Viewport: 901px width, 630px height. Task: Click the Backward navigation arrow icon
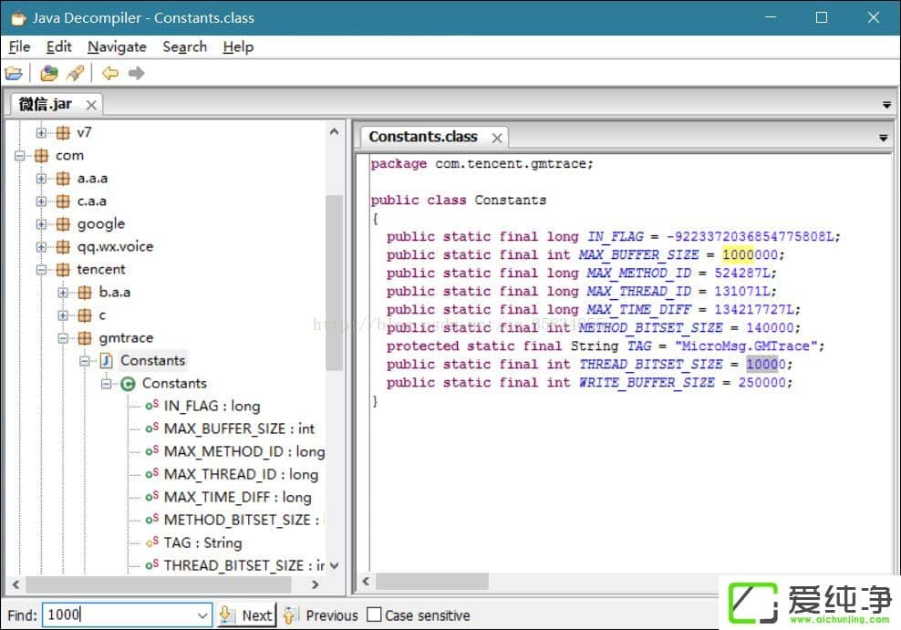(x=110, y=74)
